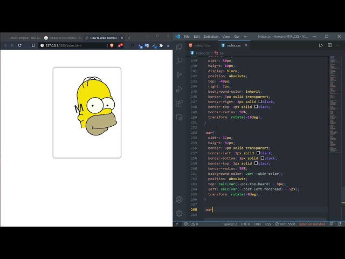Close the How to draw Homero tab

pyautogui.click(x=122, y=38)
